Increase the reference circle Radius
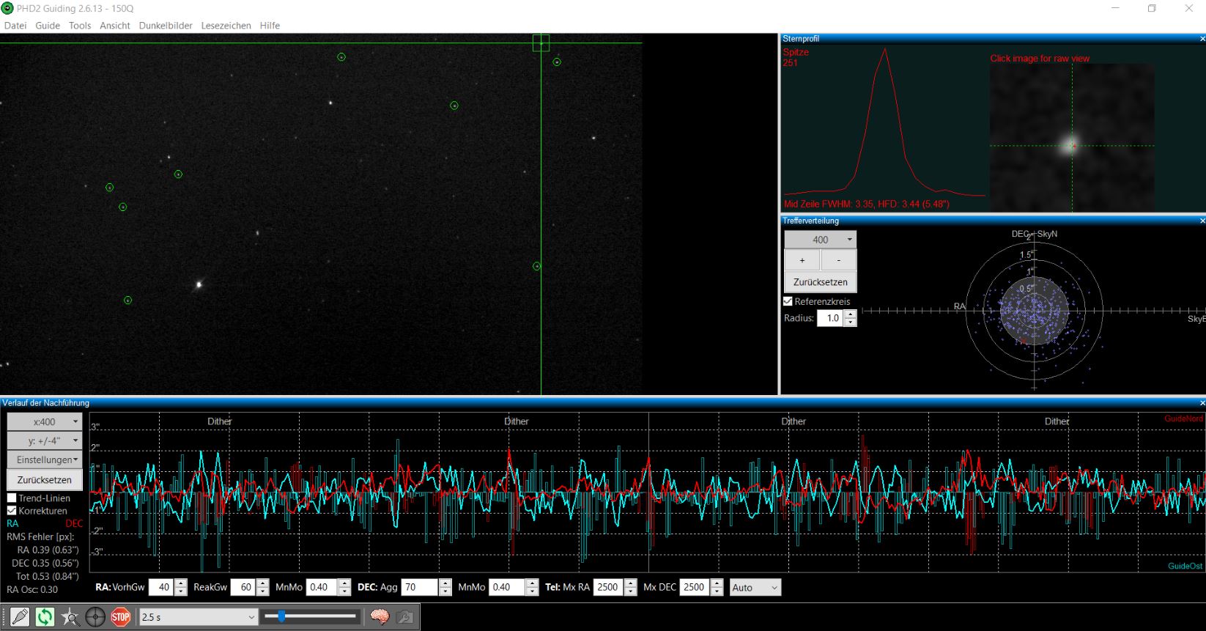This screenshot has height=631, width=1206. pos(850,315)
